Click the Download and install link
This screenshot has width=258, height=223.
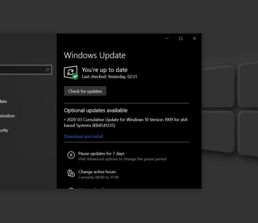click(x=84, y=137)
